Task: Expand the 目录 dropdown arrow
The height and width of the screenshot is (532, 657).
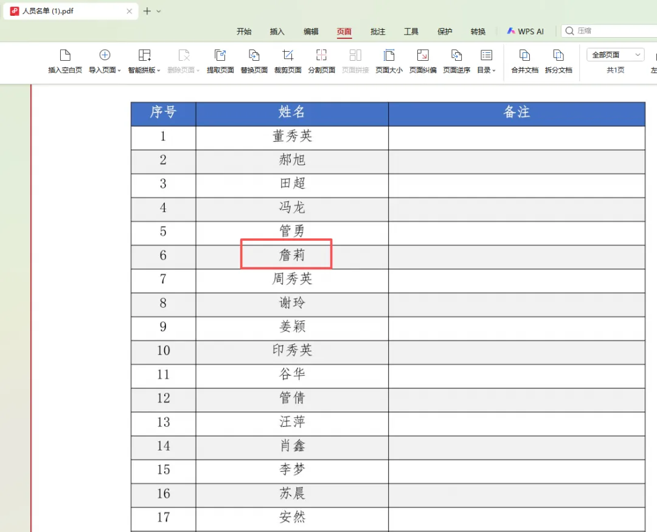Action: pos(494,71)
